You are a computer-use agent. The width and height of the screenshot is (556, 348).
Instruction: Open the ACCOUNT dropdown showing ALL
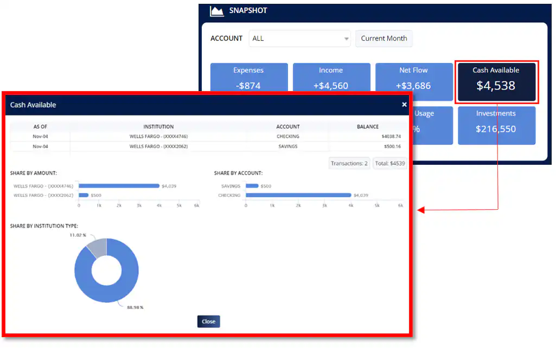point(300,38)
